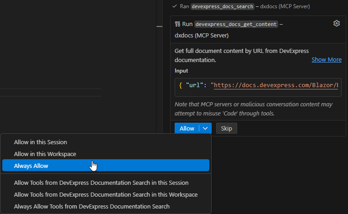Image resolution: width=348 pixels, height=214 pixels.
Task: Select Allow Tools from DevExpress Documentation Search in this Session
Action: tap(106, 183)
